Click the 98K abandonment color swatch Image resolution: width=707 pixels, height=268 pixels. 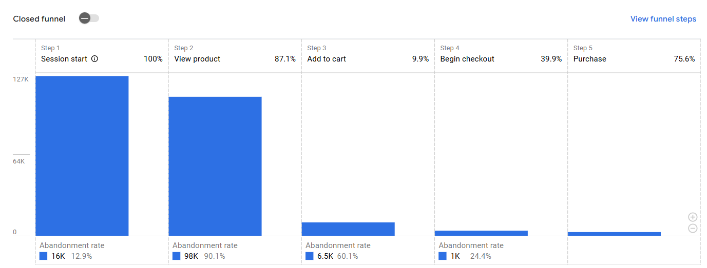click(x=177, y=256)
